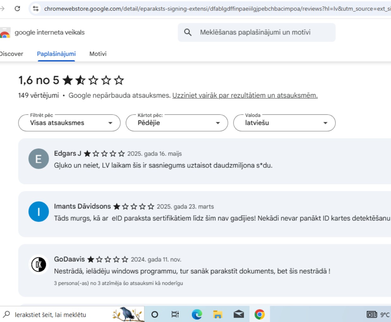The width and height of the screenshot is (391, 322).
Task: Click '149 vērtējumi' count text
Action: 39,95
